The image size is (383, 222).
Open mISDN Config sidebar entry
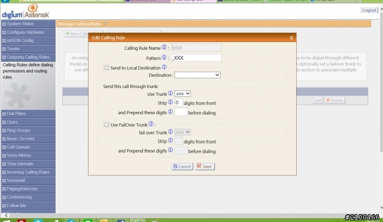point(28,41)
